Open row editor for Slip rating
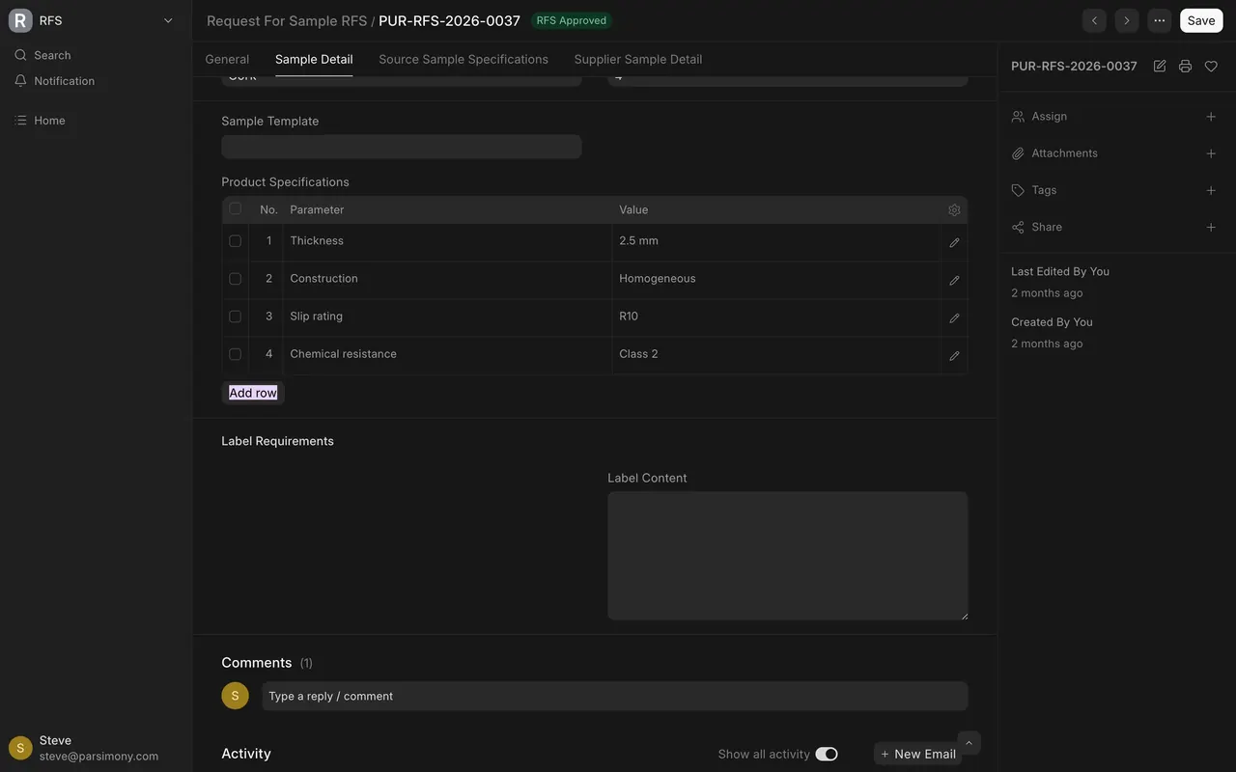Screen dimensions: 1236x772 coord(954,317)
